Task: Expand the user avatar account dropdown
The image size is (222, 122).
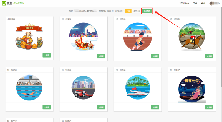Action: point(215,3)
